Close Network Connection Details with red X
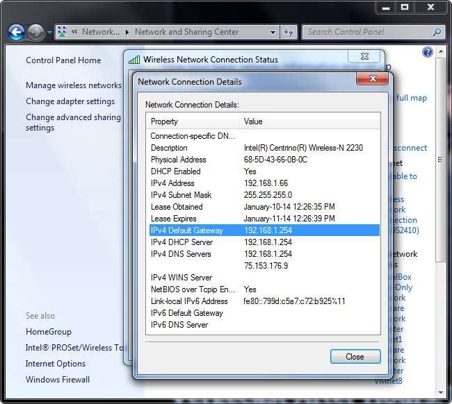 [x=371, y=81]
